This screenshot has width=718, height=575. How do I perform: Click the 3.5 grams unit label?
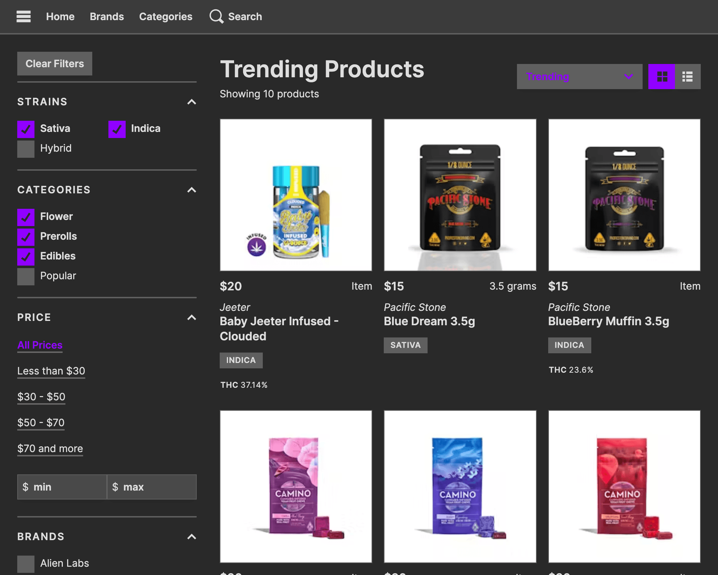click(513, 286)
